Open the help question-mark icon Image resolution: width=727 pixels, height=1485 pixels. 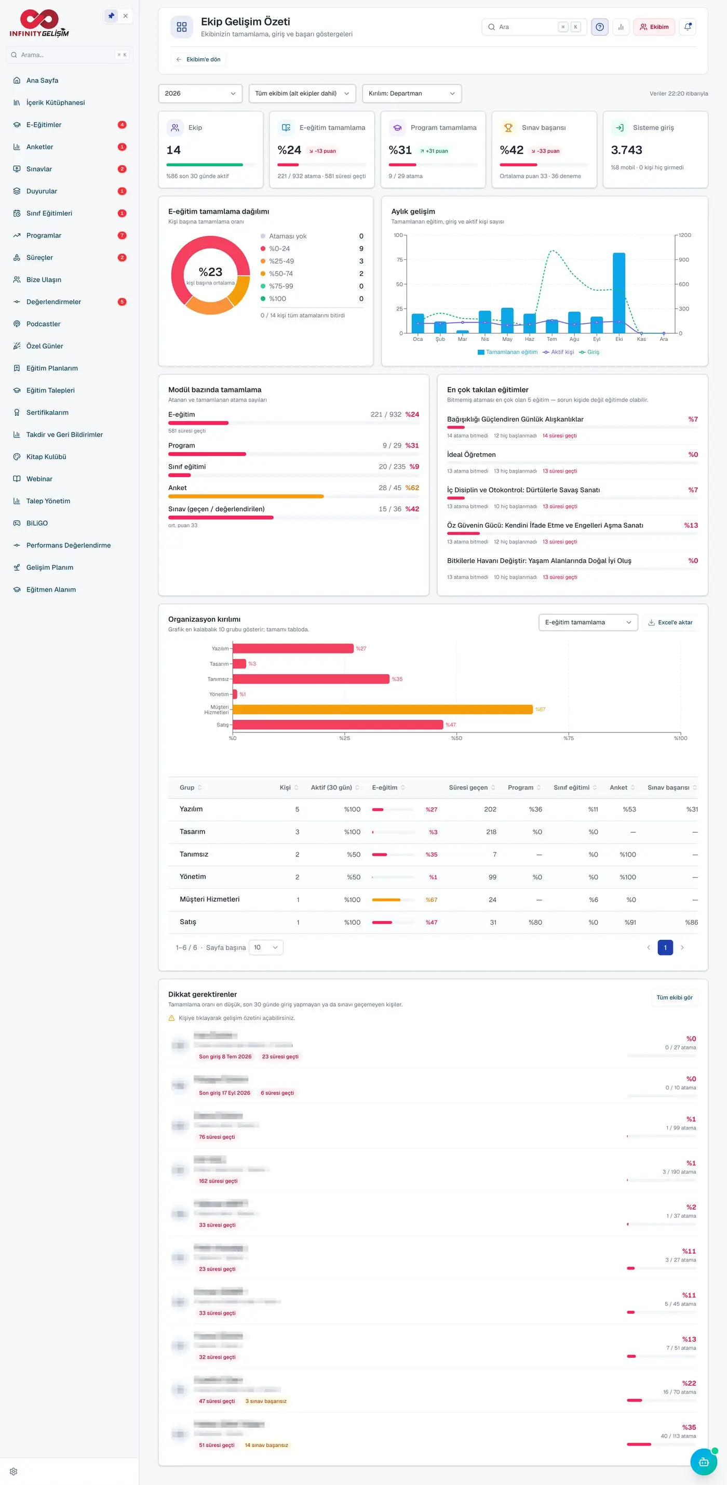pos(600,27)
